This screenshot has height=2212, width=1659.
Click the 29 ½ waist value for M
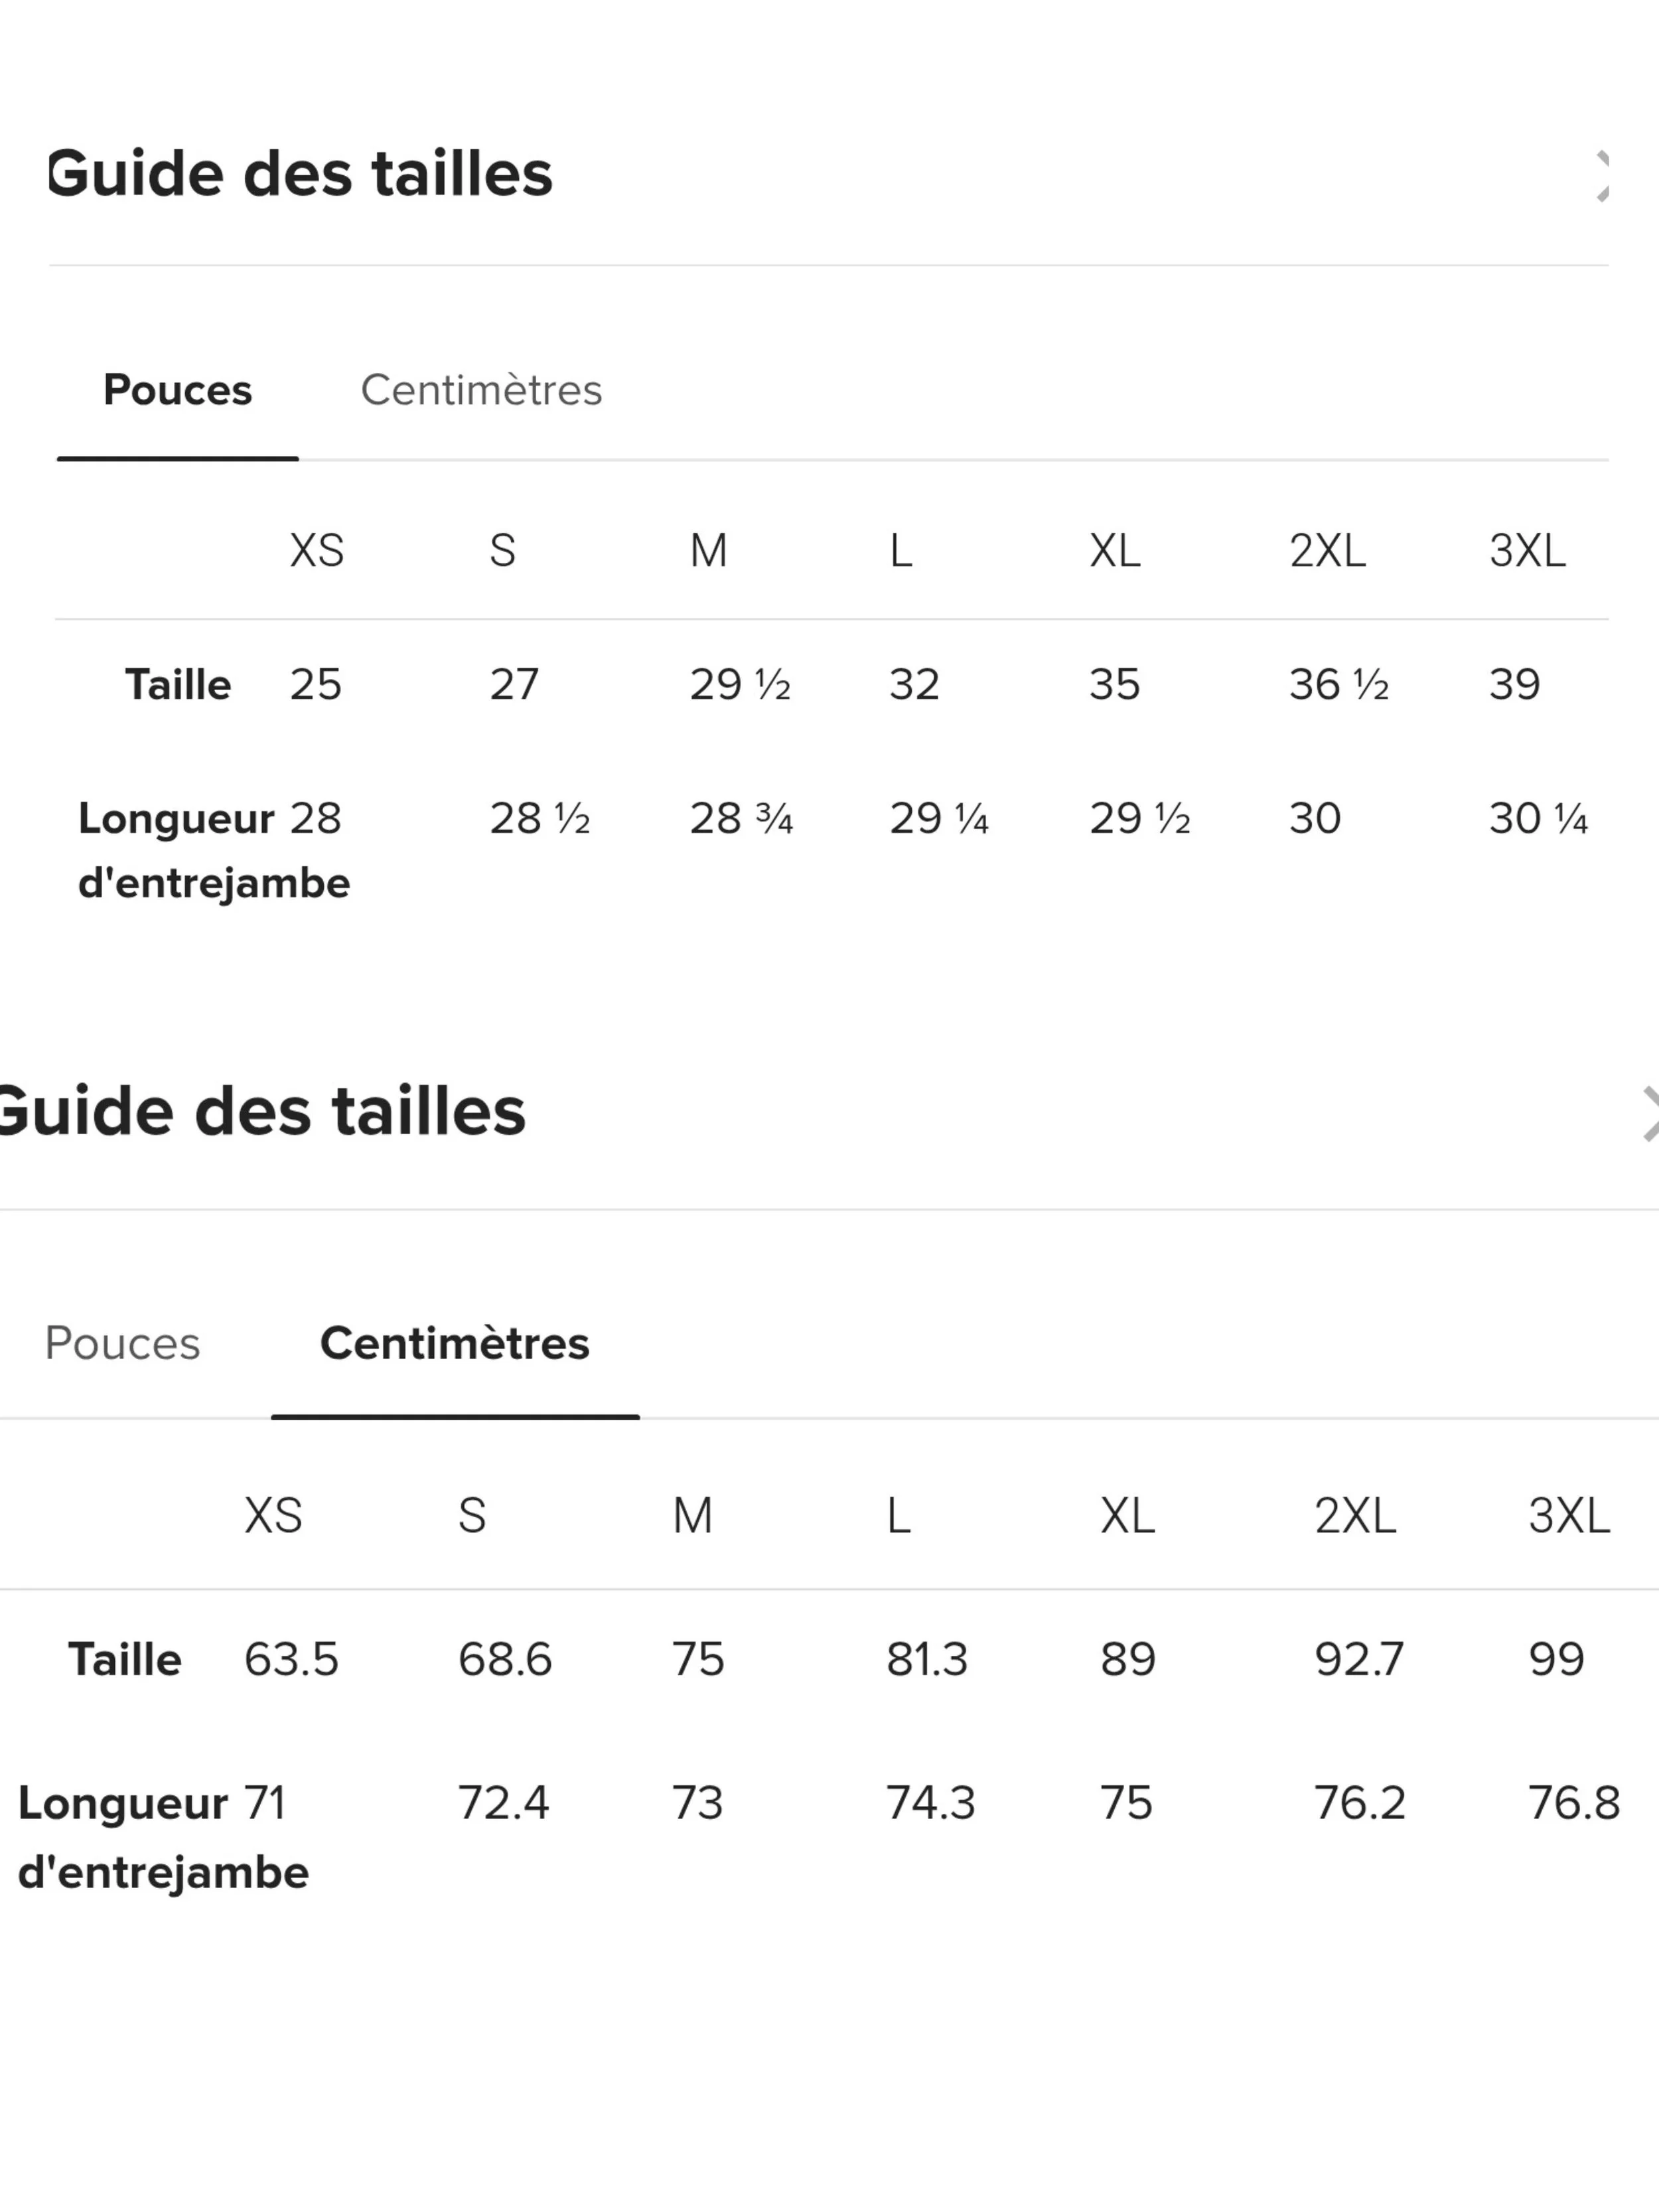tap(740, 685)
